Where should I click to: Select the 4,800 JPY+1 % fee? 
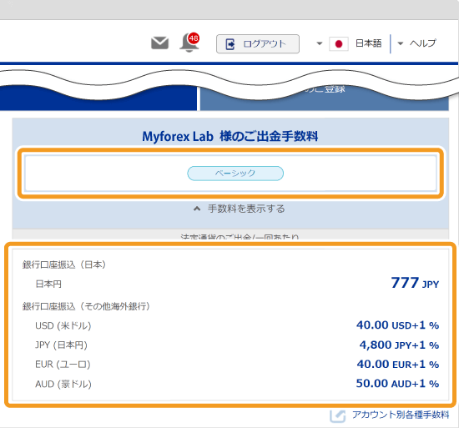pos(399,345)
